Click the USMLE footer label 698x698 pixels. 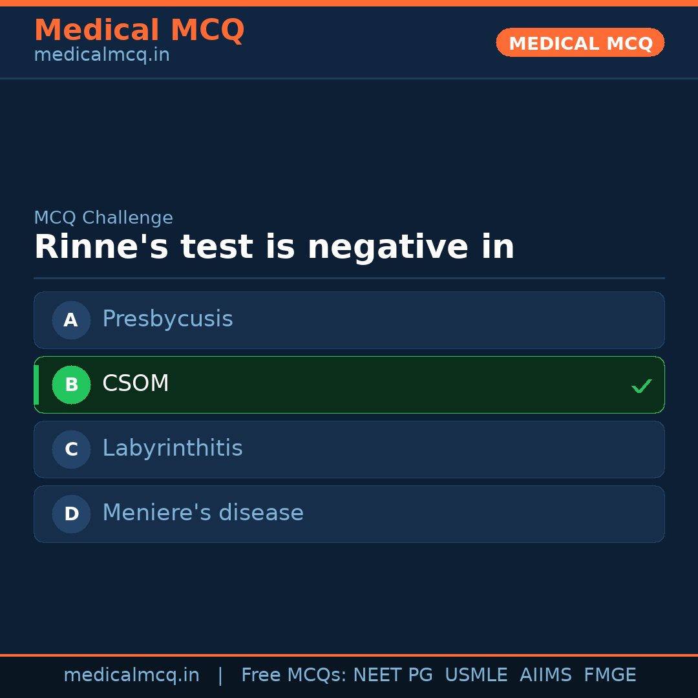click(x=476, y=675)
